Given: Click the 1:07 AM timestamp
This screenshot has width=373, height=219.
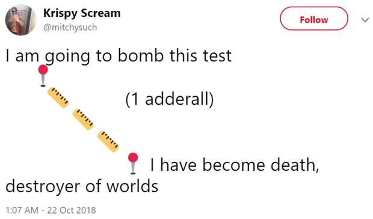Looking at the screenshot, I should coord(22,210).
